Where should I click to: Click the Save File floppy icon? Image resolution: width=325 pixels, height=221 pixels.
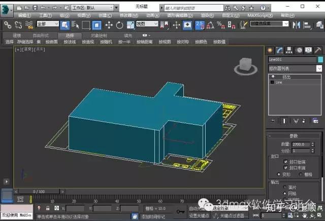coord(35,8)
